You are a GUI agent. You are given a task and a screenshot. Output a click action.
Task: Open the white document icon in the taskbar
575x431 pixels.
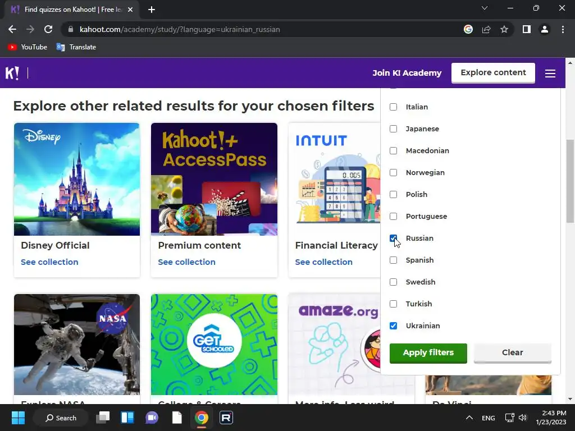pyautogui.click(x=177, y=418)
